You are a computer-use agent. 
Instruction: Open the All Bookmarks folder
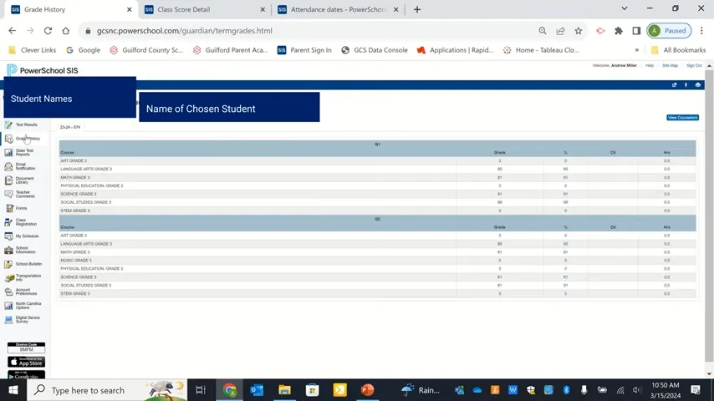pyautogui.click(x=677, y=50)
